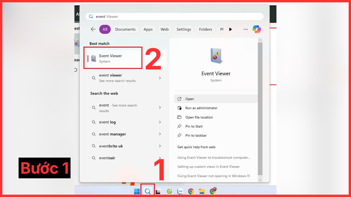Select the All filter tab
Screen dimensions: 351x197
point(105,29)
